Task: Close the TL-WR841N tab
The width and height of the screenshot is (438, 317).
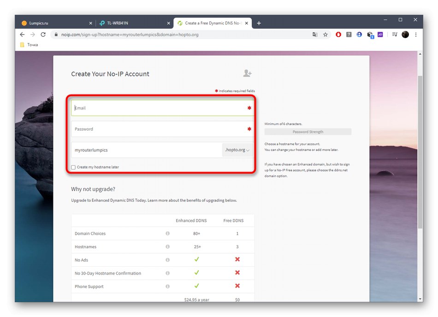Action: 168,23
